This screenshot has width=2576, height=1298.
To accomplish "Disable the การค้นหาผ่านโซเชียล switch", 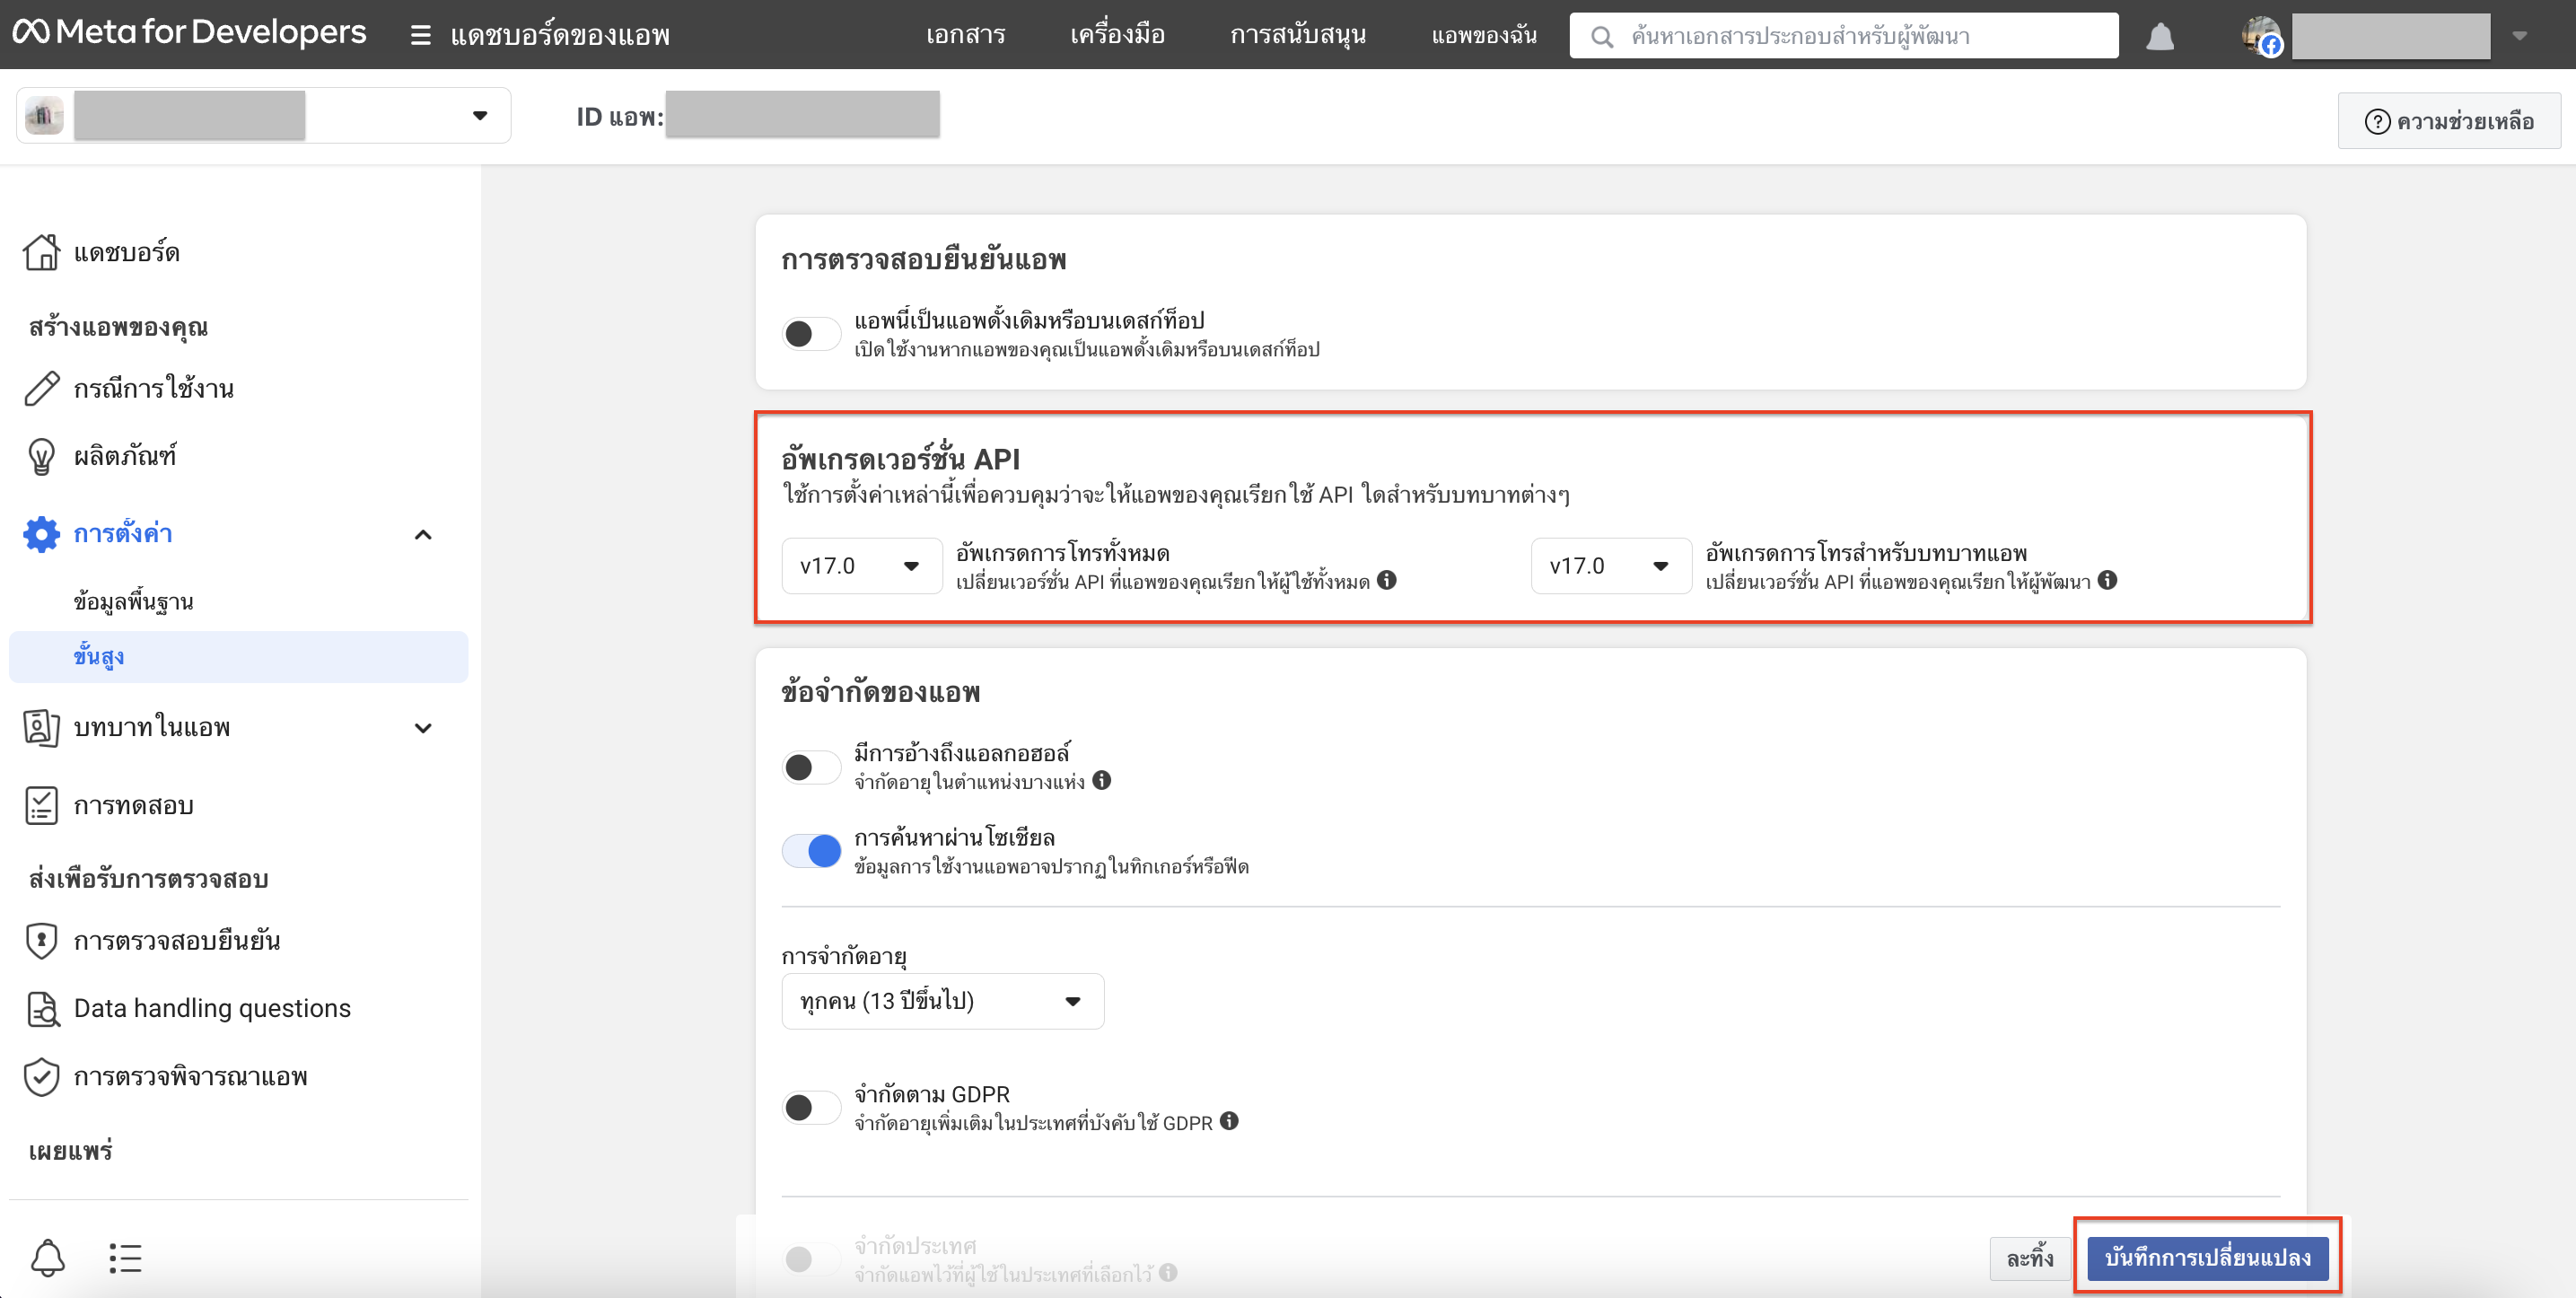I will click(811, 851).
